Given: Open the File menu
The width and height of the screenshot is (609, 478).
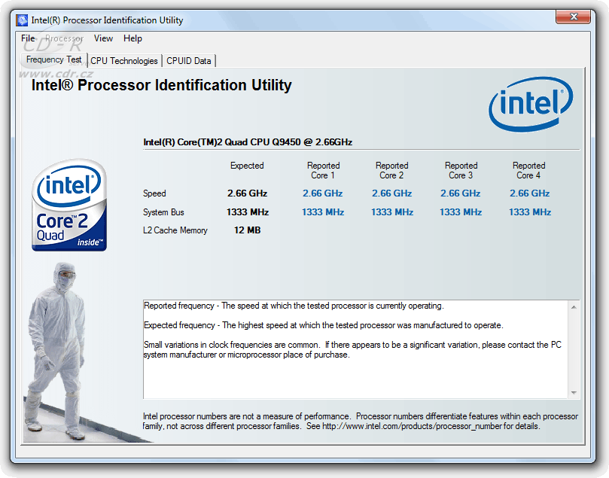Looking at the screenshot, I should [28, 38].
